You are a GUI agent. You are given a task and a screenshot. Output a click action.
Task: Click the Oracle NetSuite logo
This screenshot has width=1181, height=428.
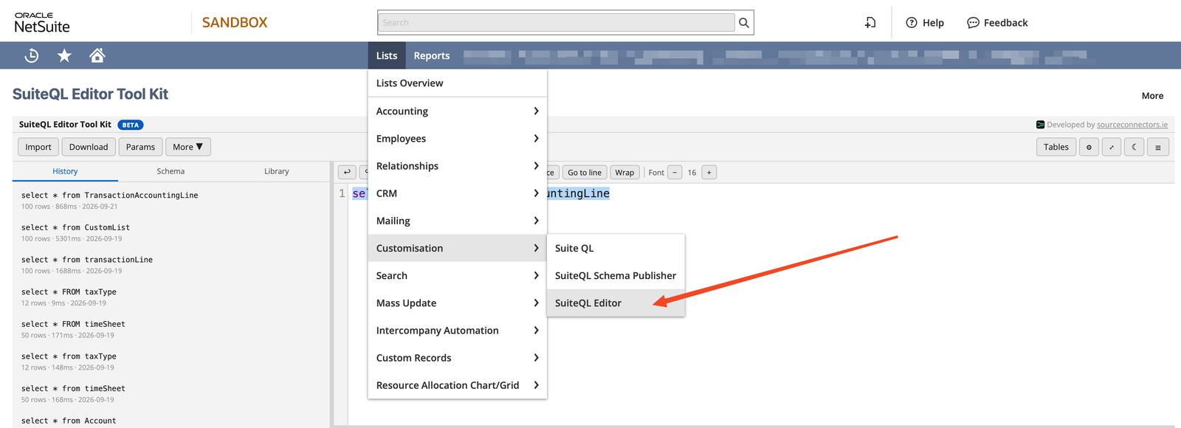tap(42, 23)
